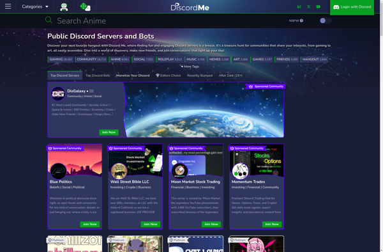383x252 pixels.
Task: Select the ART tag
Action: 240,59
